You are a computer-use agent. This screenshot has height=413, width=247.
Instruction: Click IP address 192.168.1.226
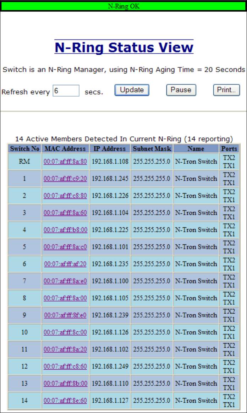pos(110,196)
